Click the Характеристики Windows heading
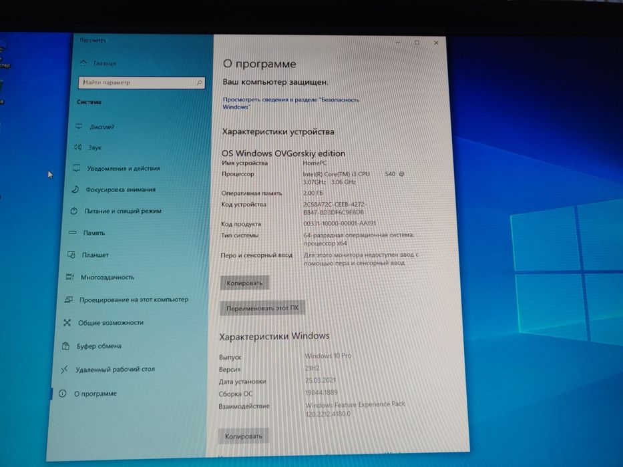Viewport: 623px width, 467px height. coord(274,337)
